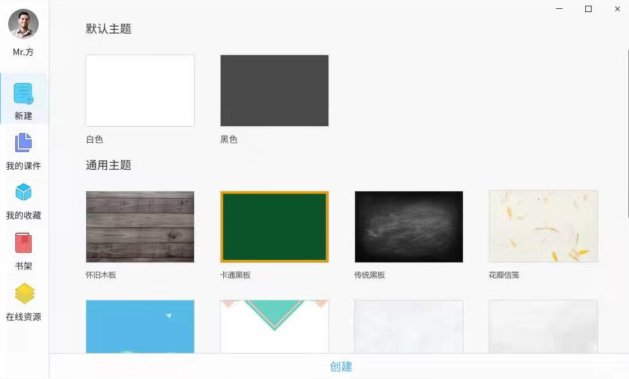Click the 传统黑板 label
The image size is (629, 379).
tap(370, 274)
